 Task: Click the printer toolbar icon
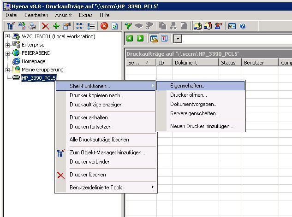(x=32, y=26)
